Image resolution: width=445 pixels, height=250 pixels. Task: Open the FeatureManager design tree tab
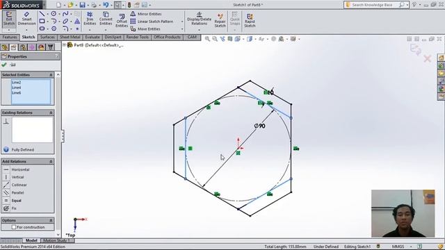5,47
